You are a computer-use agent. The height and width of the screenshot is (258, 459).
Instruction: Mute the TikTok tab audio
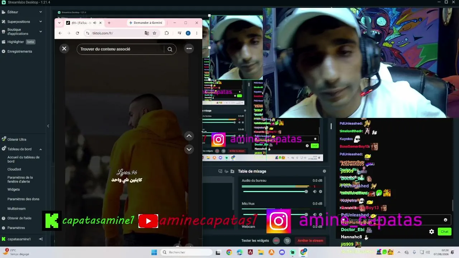(x=95, y=23)
